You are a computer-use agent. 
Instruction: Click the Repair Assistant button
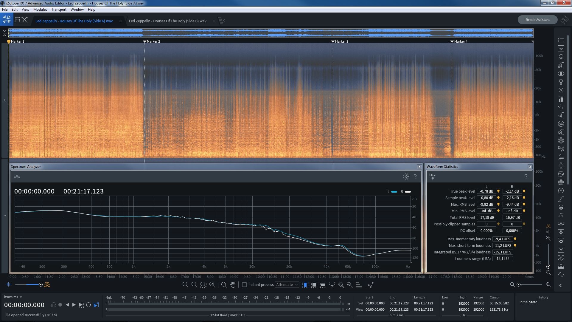click(537, 20)
